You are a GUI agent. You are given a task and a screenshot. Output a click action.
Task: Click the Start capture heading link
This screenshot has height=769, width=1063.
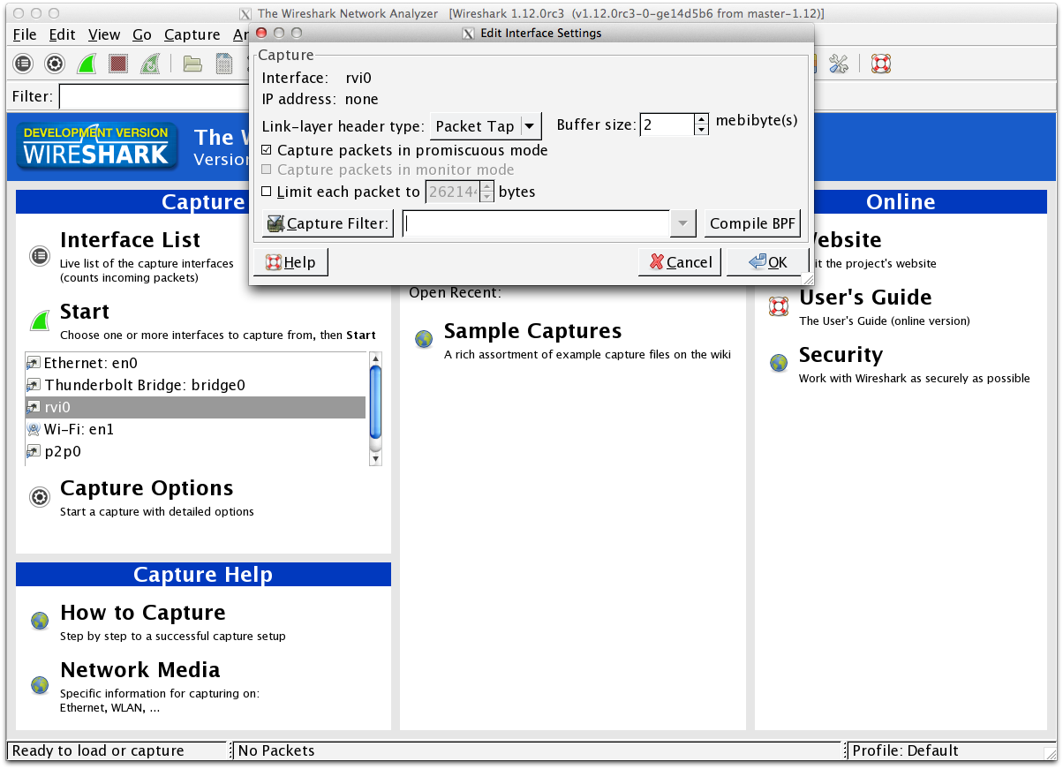point(85,312)
